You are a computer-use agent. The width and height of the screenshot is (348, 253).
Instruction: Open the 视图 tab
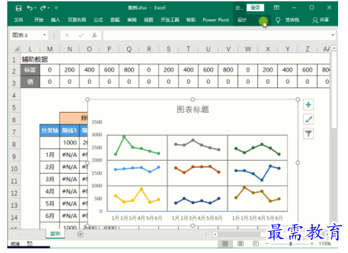148,20
